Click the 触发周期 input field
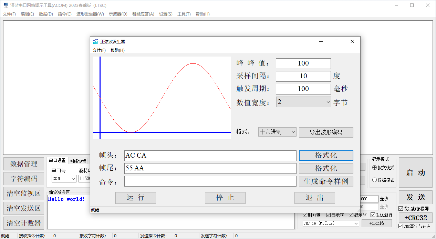436x239 pixels. 303,89
